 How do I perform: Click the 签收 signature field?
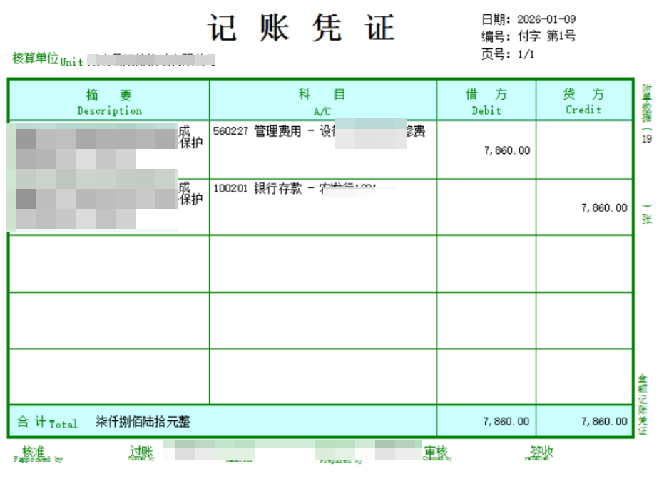[x=540, y=453]
